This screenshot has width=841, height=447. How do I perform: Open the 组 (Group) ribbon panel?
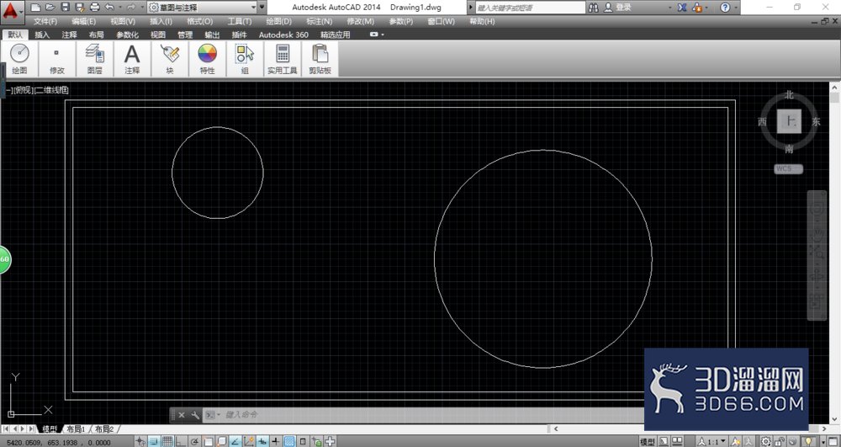[x=245, y=59]
